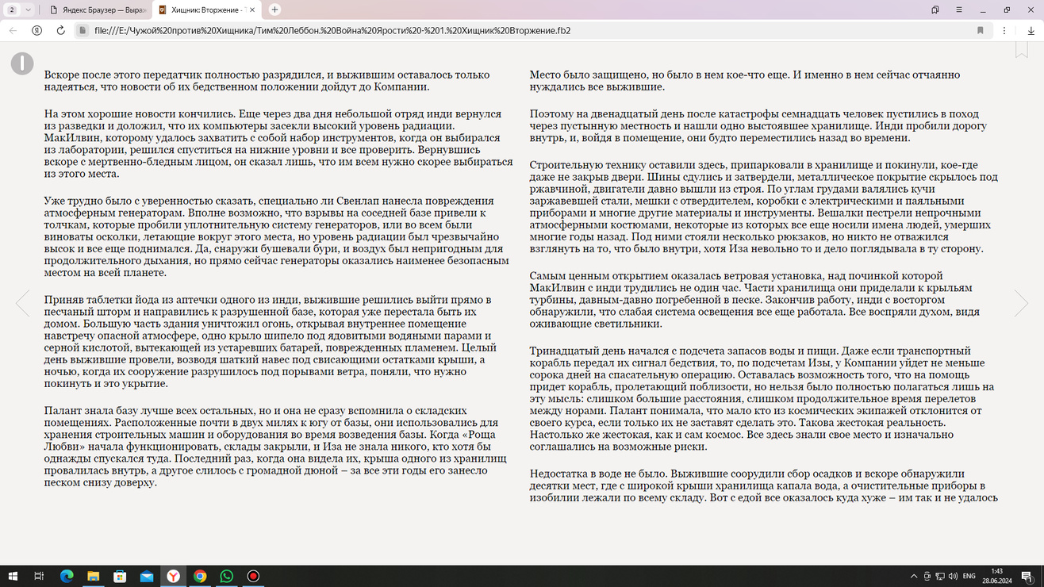Screen dimensions: 1044x587
Task: Open the Yandex home button in the toolbar
Action: (36, 30)
